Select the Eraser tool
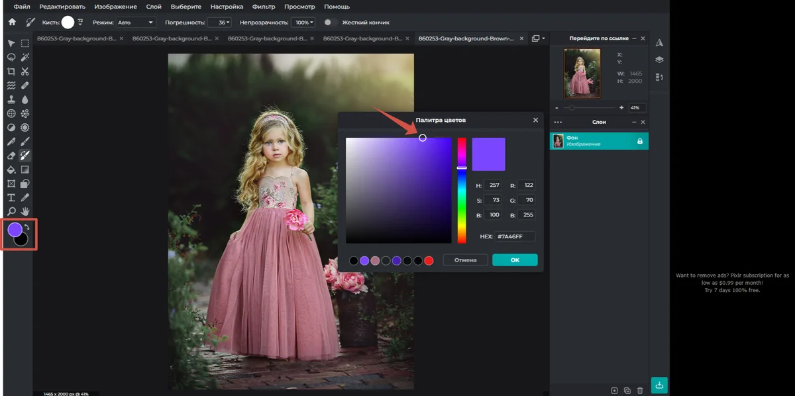795x396 pixels. 11,156
